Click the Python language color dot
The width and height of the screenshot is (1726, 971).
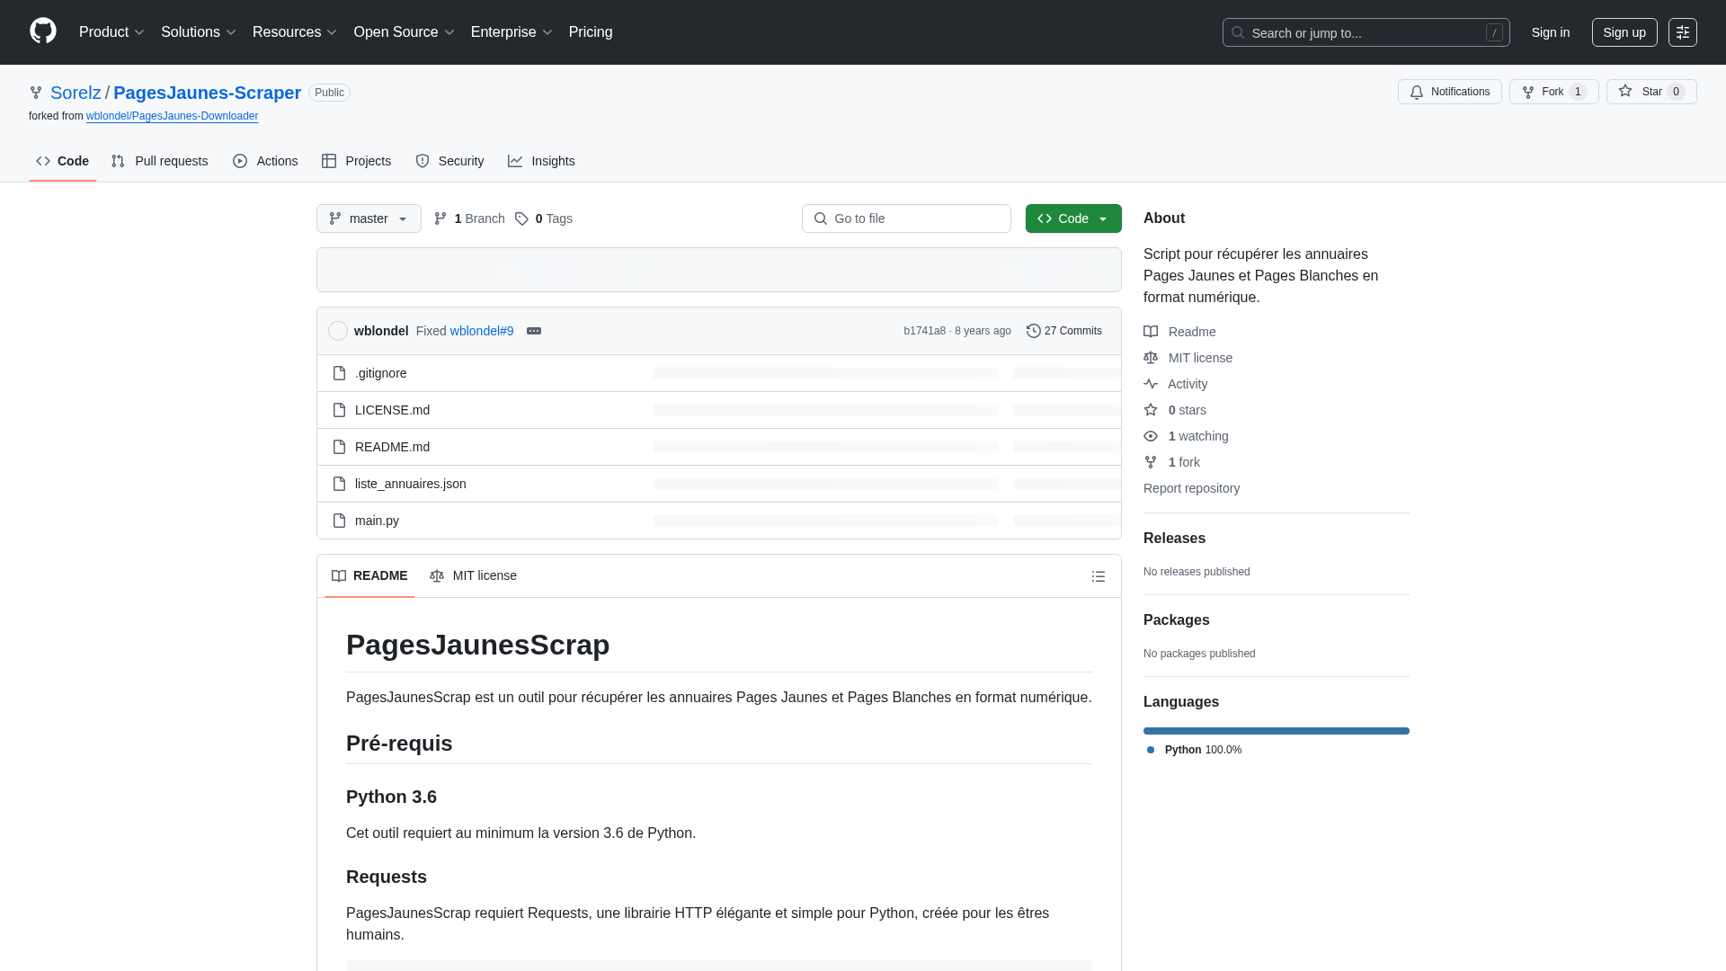pos(1151,750)
